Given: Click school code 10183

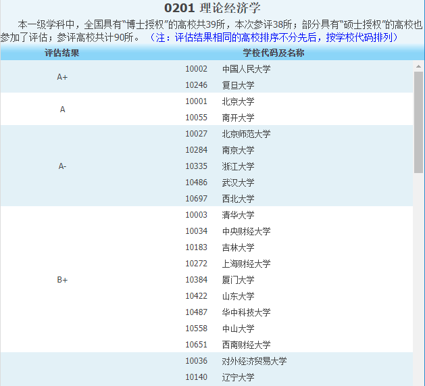Looking at the screenshot, I should (196, 247).
